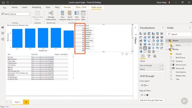Check the Duration field checkbox

(171, 61)
